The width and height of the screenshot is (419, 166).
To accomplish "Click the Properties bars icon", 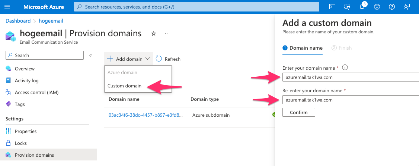I will click(x=9, y=131).
